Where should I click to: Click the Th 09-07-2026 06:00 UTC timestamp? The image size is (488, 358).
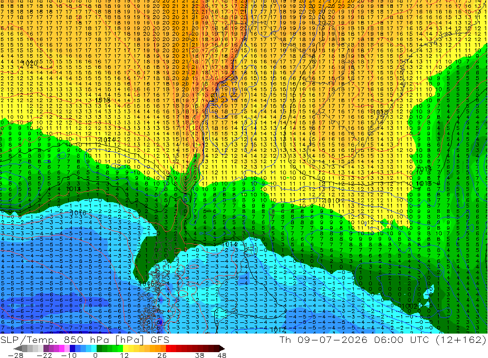[x=354, y=339]
